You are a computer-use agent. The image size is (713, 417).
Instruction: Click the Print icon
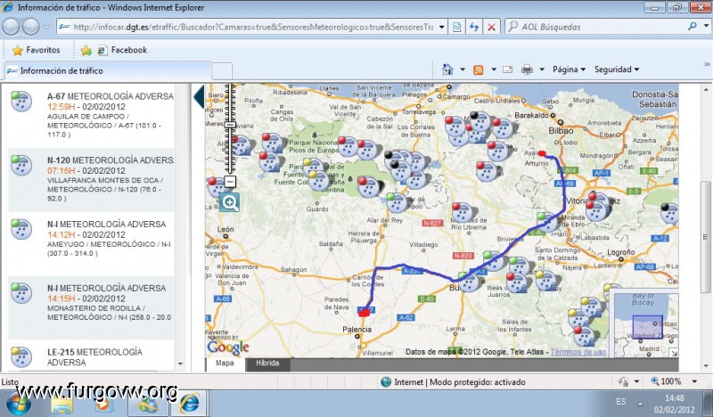(x=527, y=69)
